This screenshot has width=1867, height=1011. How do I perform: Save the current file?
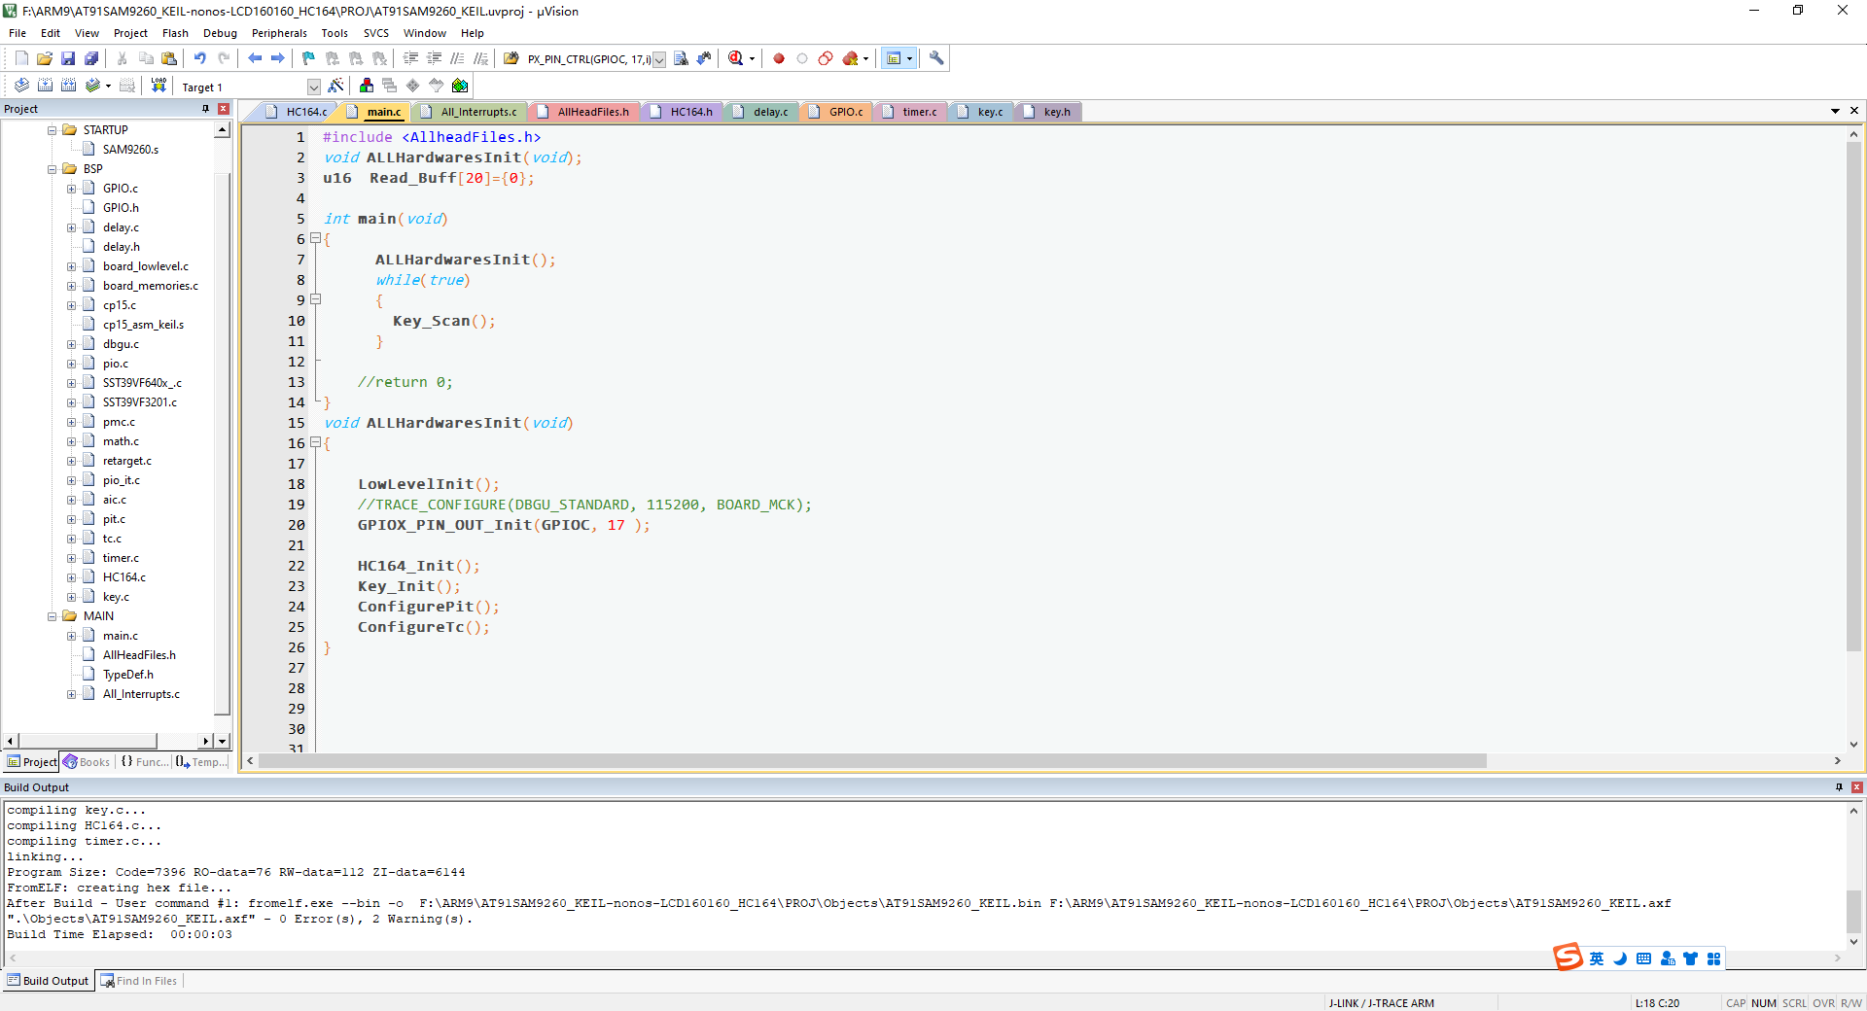68,58
